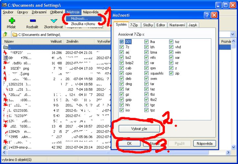Viewport: 238px width, 164px height.
Task: Sort files by the Změněn column
Action: click(79, 41)
